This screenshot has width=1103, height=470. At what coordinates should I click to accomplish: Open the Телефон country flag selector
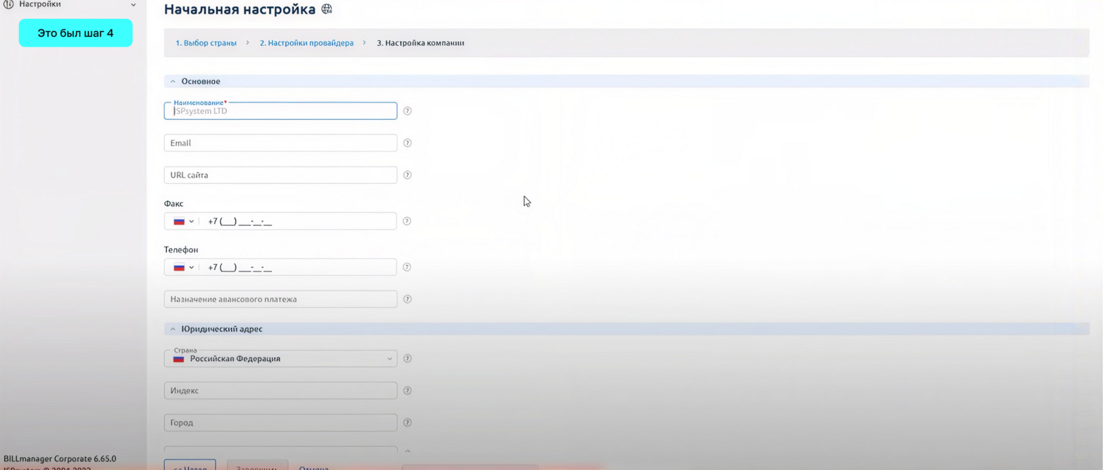[x=183, y=267]
